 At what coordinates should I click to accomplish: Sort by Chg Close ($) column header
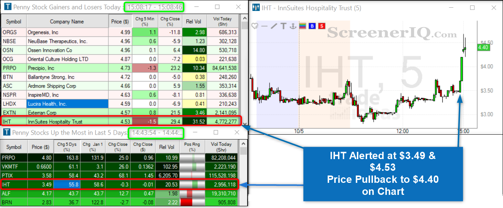(x=143, y=147)
